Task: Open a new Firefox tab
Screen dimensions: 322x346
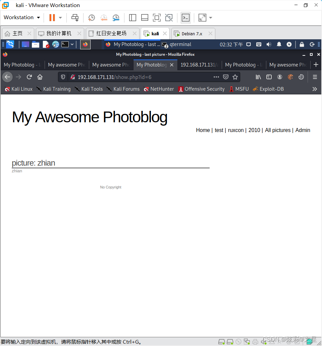Action: [x=316, y=64]
